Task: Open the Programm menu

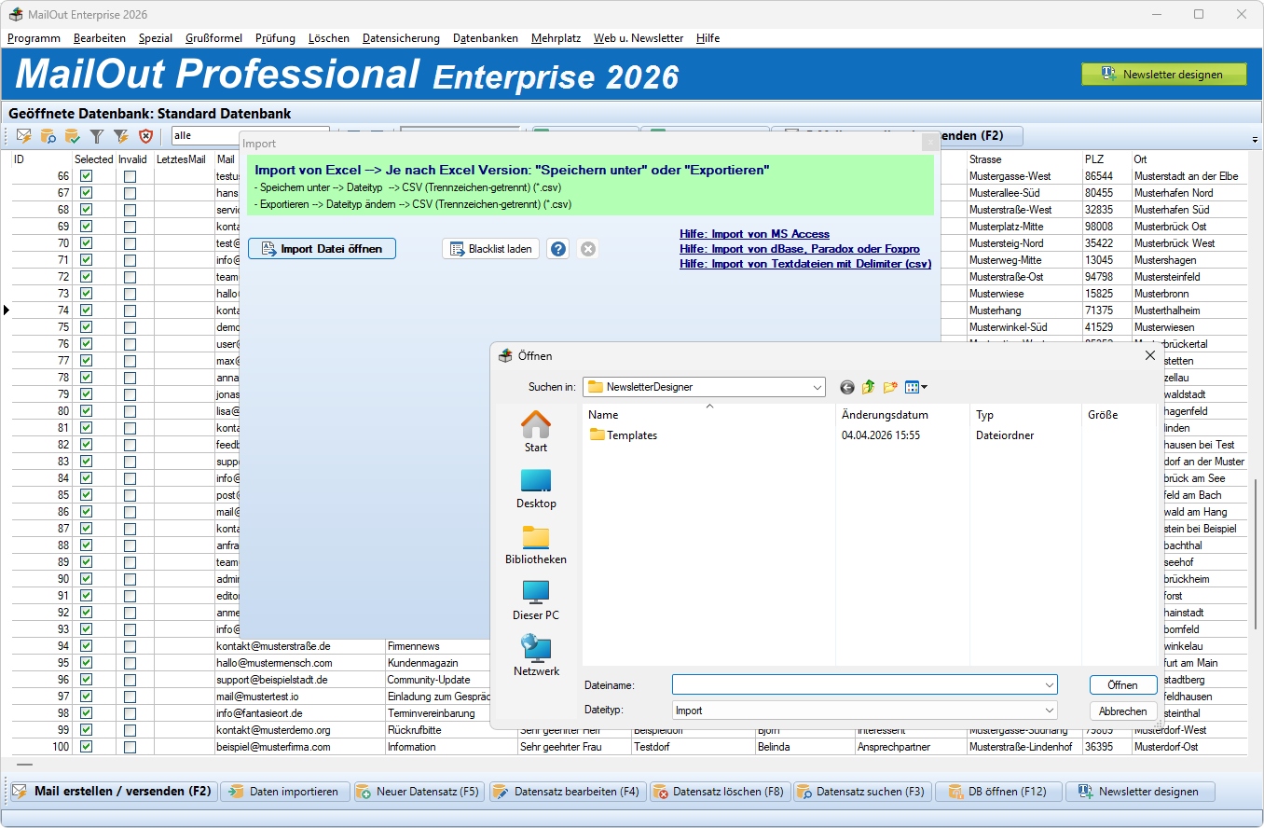Action: click(34, 38)
